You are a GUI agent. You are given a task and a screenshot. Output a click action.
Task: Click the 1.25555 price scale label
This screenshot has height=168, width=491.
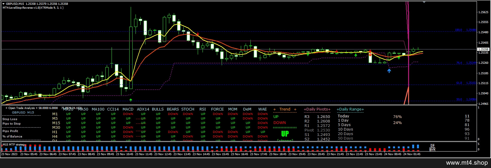(x=483, y=22)
